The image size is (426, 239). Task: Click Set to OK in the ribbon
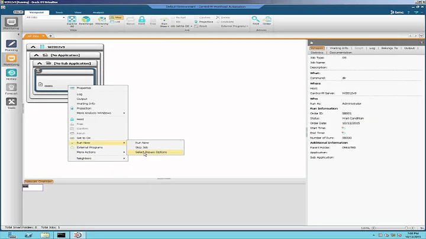tap(181, 26)
